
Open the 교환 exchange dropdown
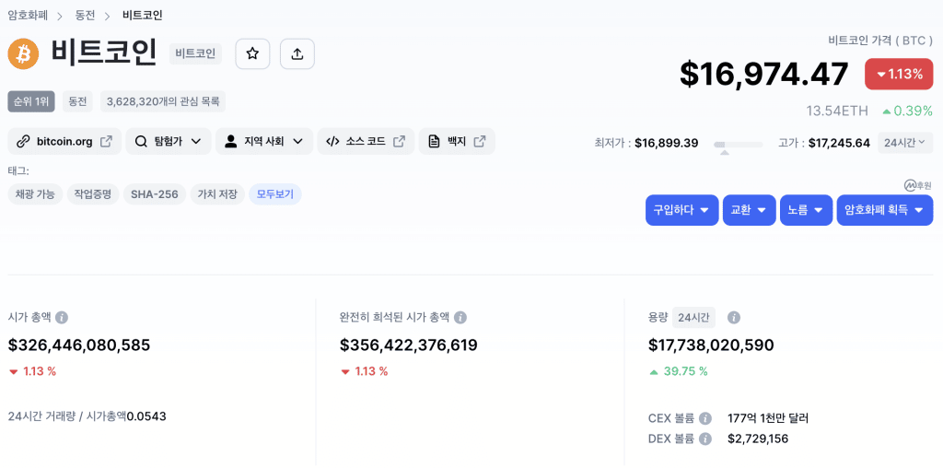click(749, 210)
